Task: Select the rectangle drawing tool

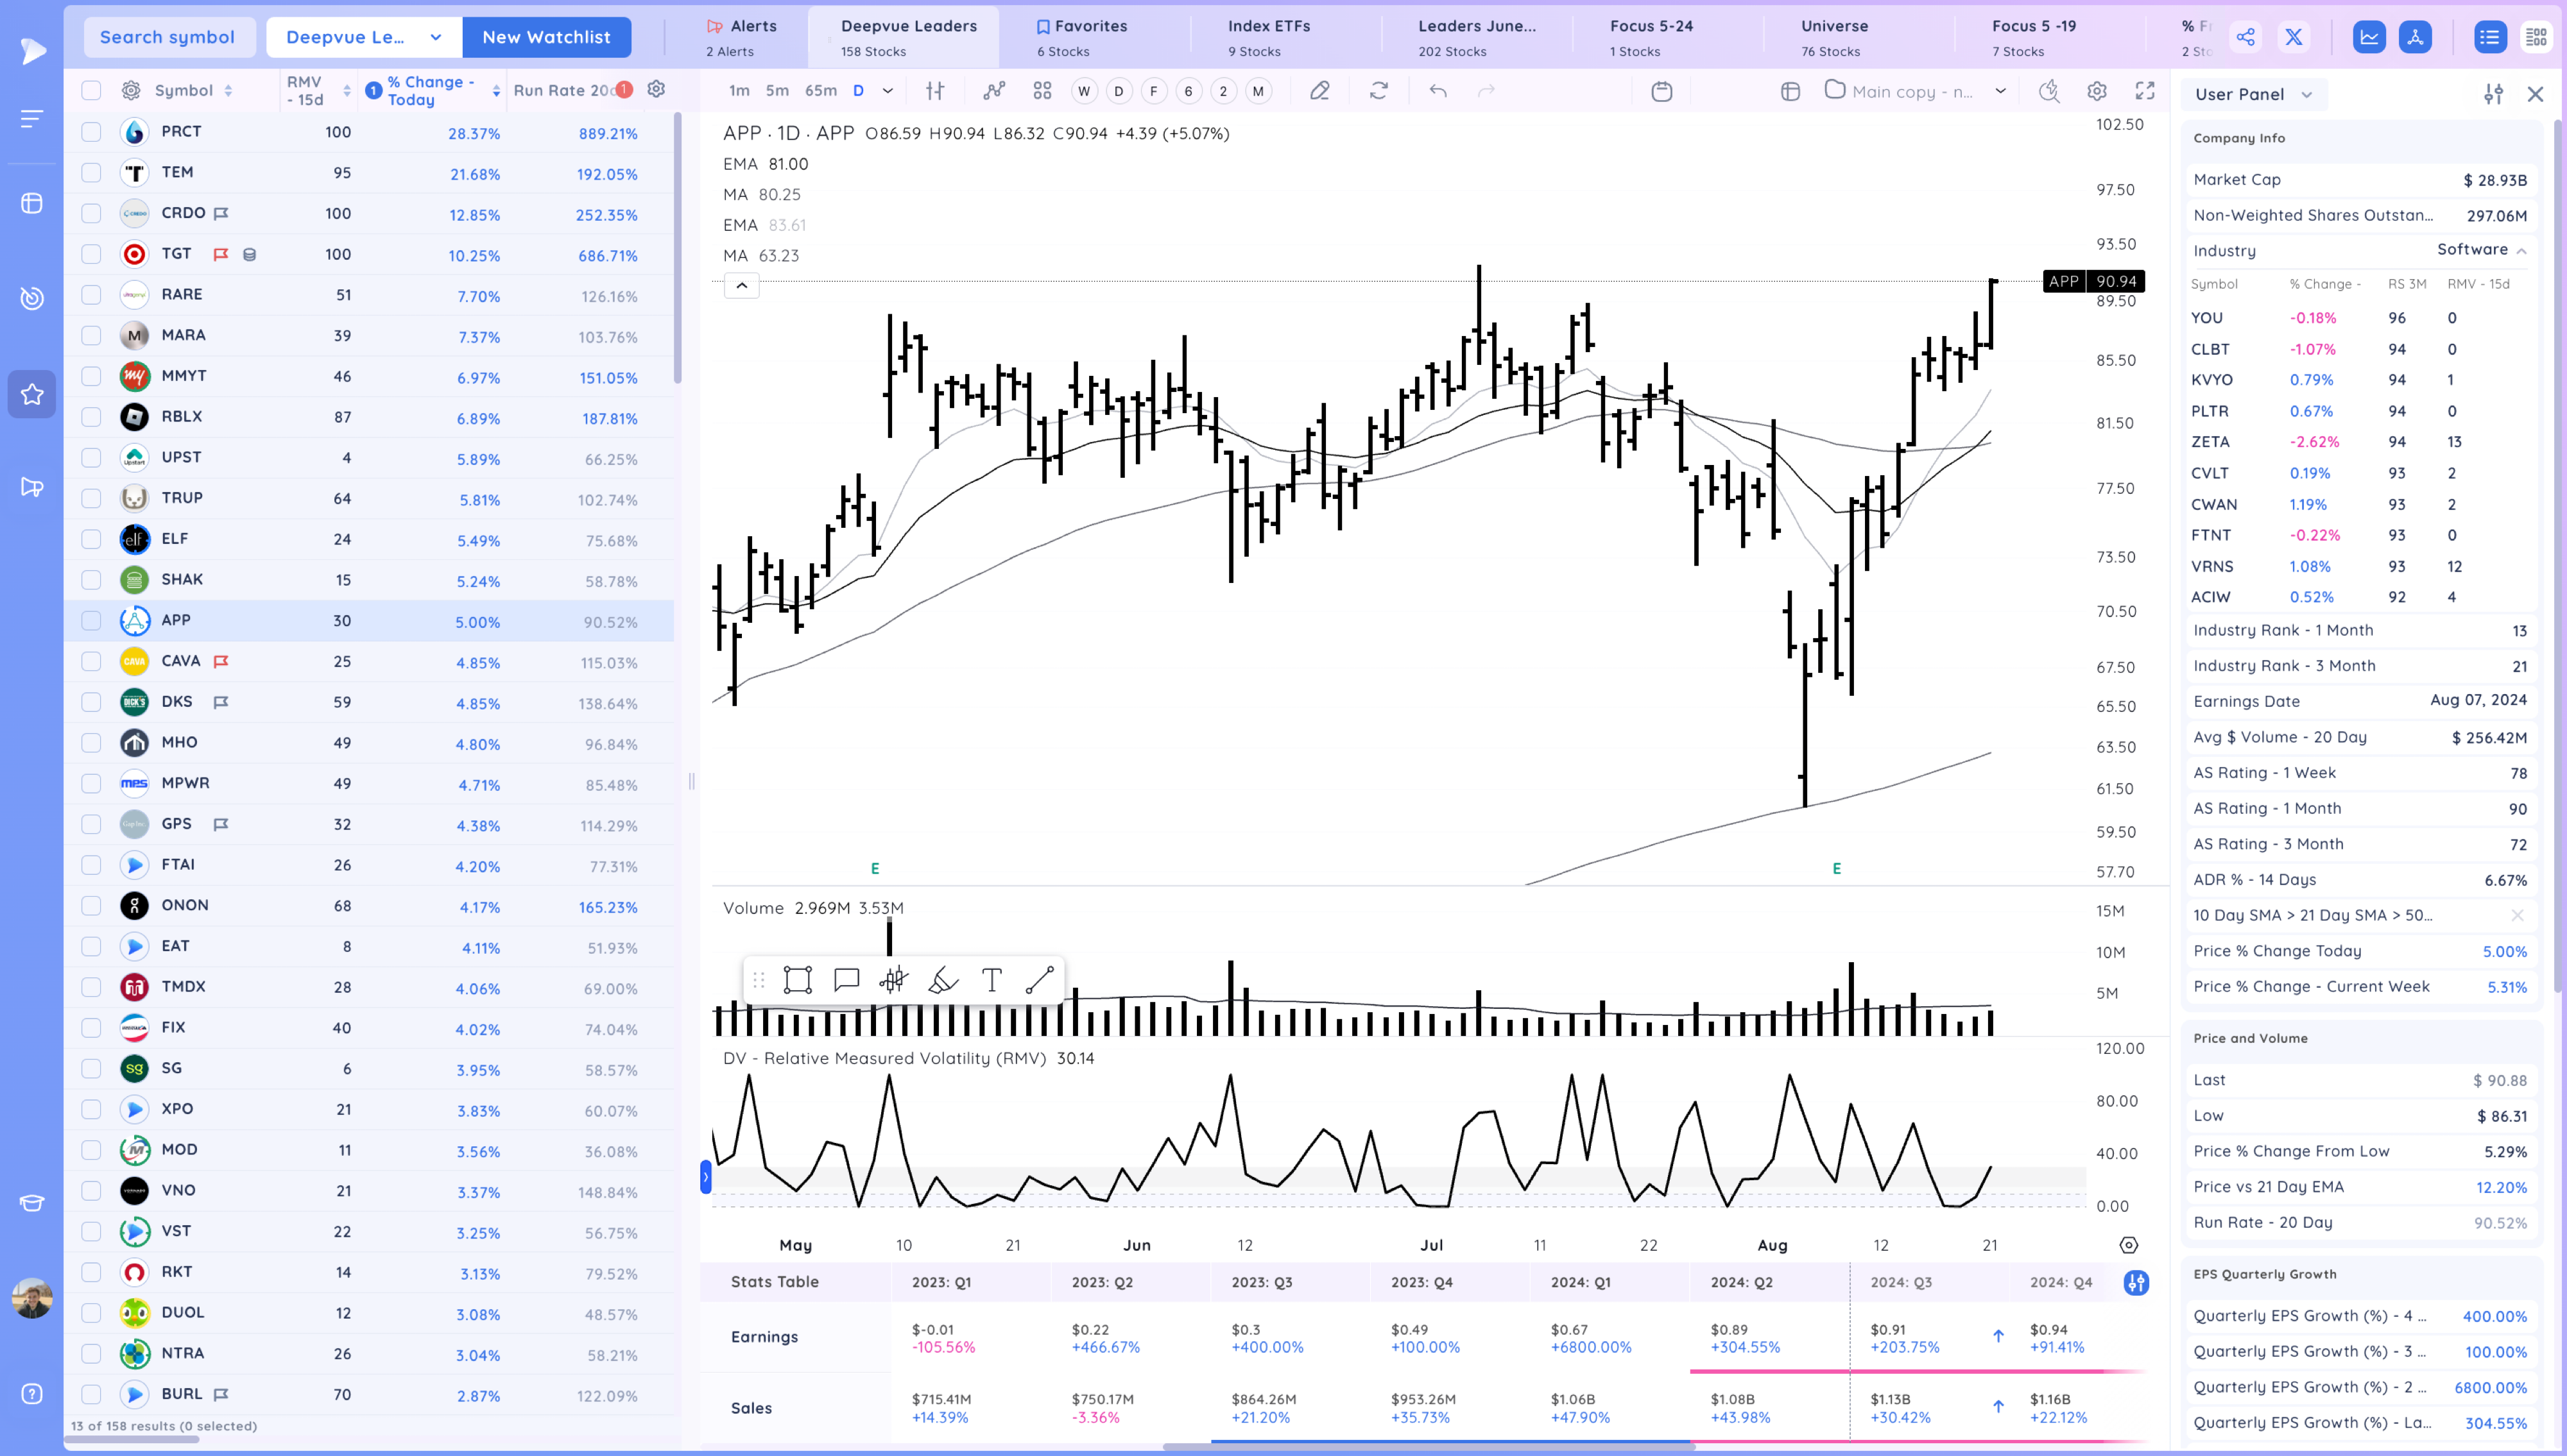Action: pos(797,980)
